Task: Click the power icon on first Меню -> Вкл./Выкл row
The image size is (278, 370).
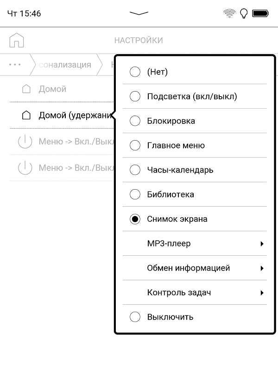Action: coord(25,142)
